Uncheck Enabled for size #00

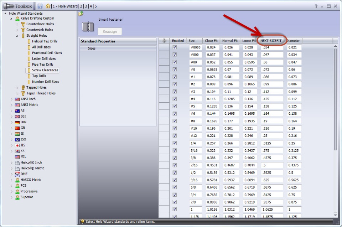[x=175, y=62]
